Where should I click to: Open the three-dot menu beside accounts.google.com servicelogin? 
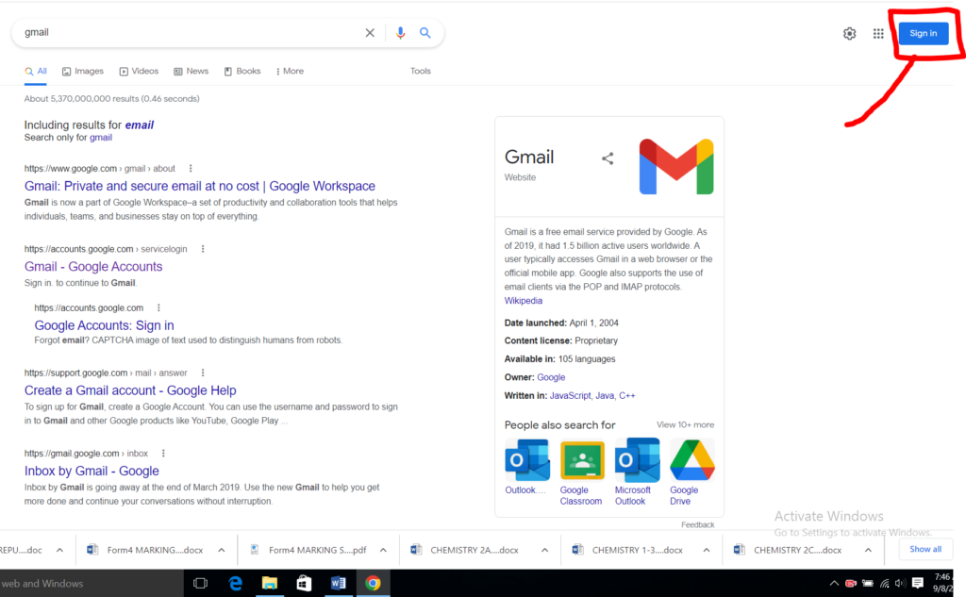click(x=203, y=249)
